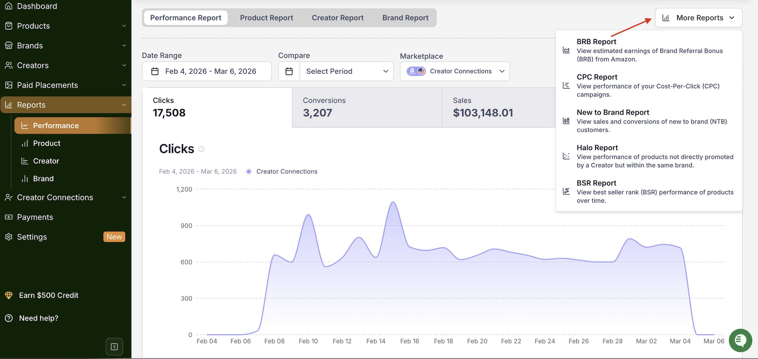Click the chat support bubble icon

click(740, 340)
